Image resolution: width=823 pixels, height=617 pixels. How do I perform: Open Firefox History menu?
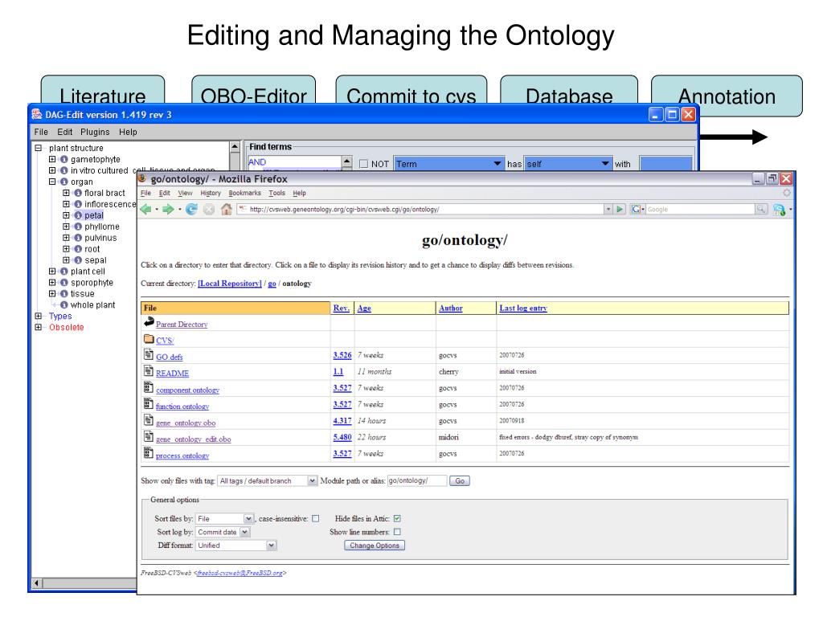(211, 193)
